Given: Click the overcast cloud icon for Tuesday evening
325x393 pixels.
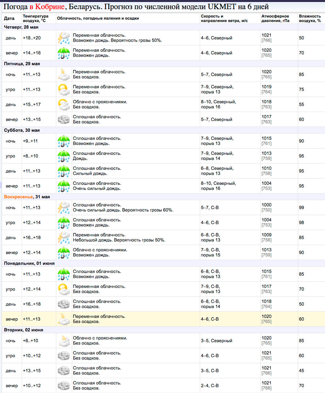Looking at the screenshot, I should 64,385.
